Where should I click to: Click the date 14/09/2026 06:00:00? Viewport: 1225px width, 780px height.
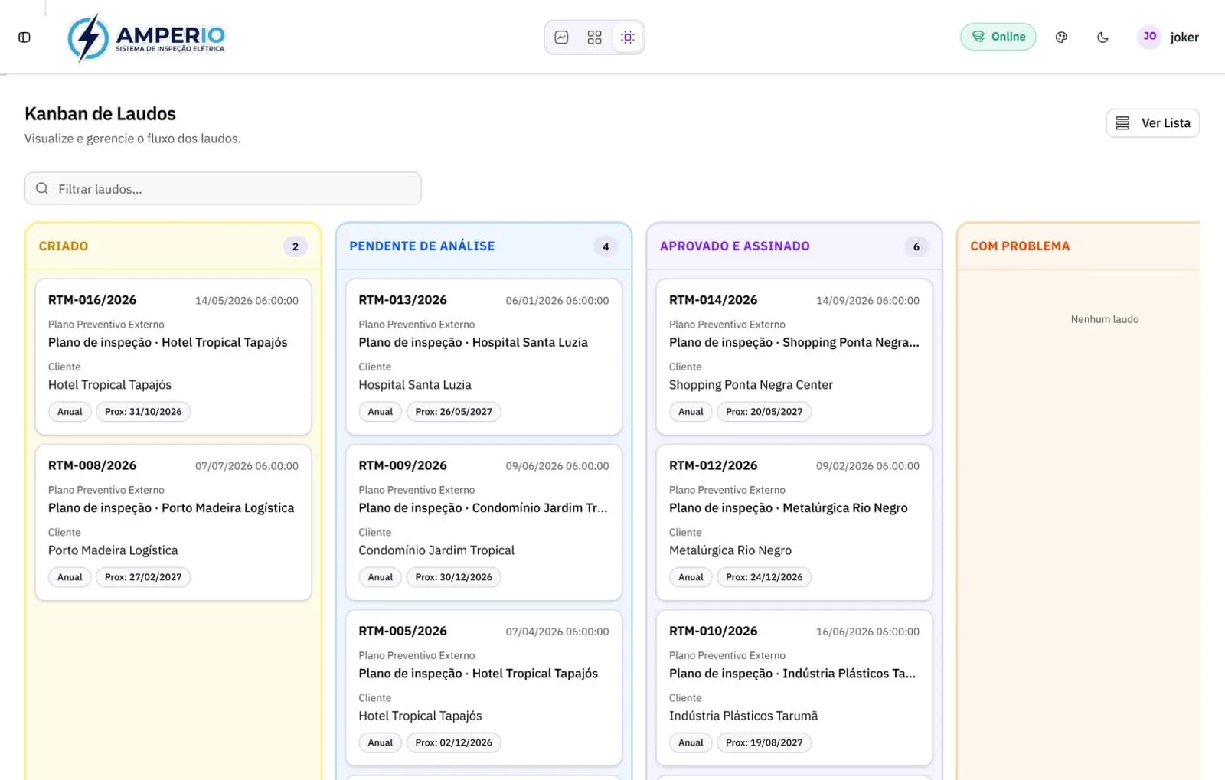[x=867, y=301]
